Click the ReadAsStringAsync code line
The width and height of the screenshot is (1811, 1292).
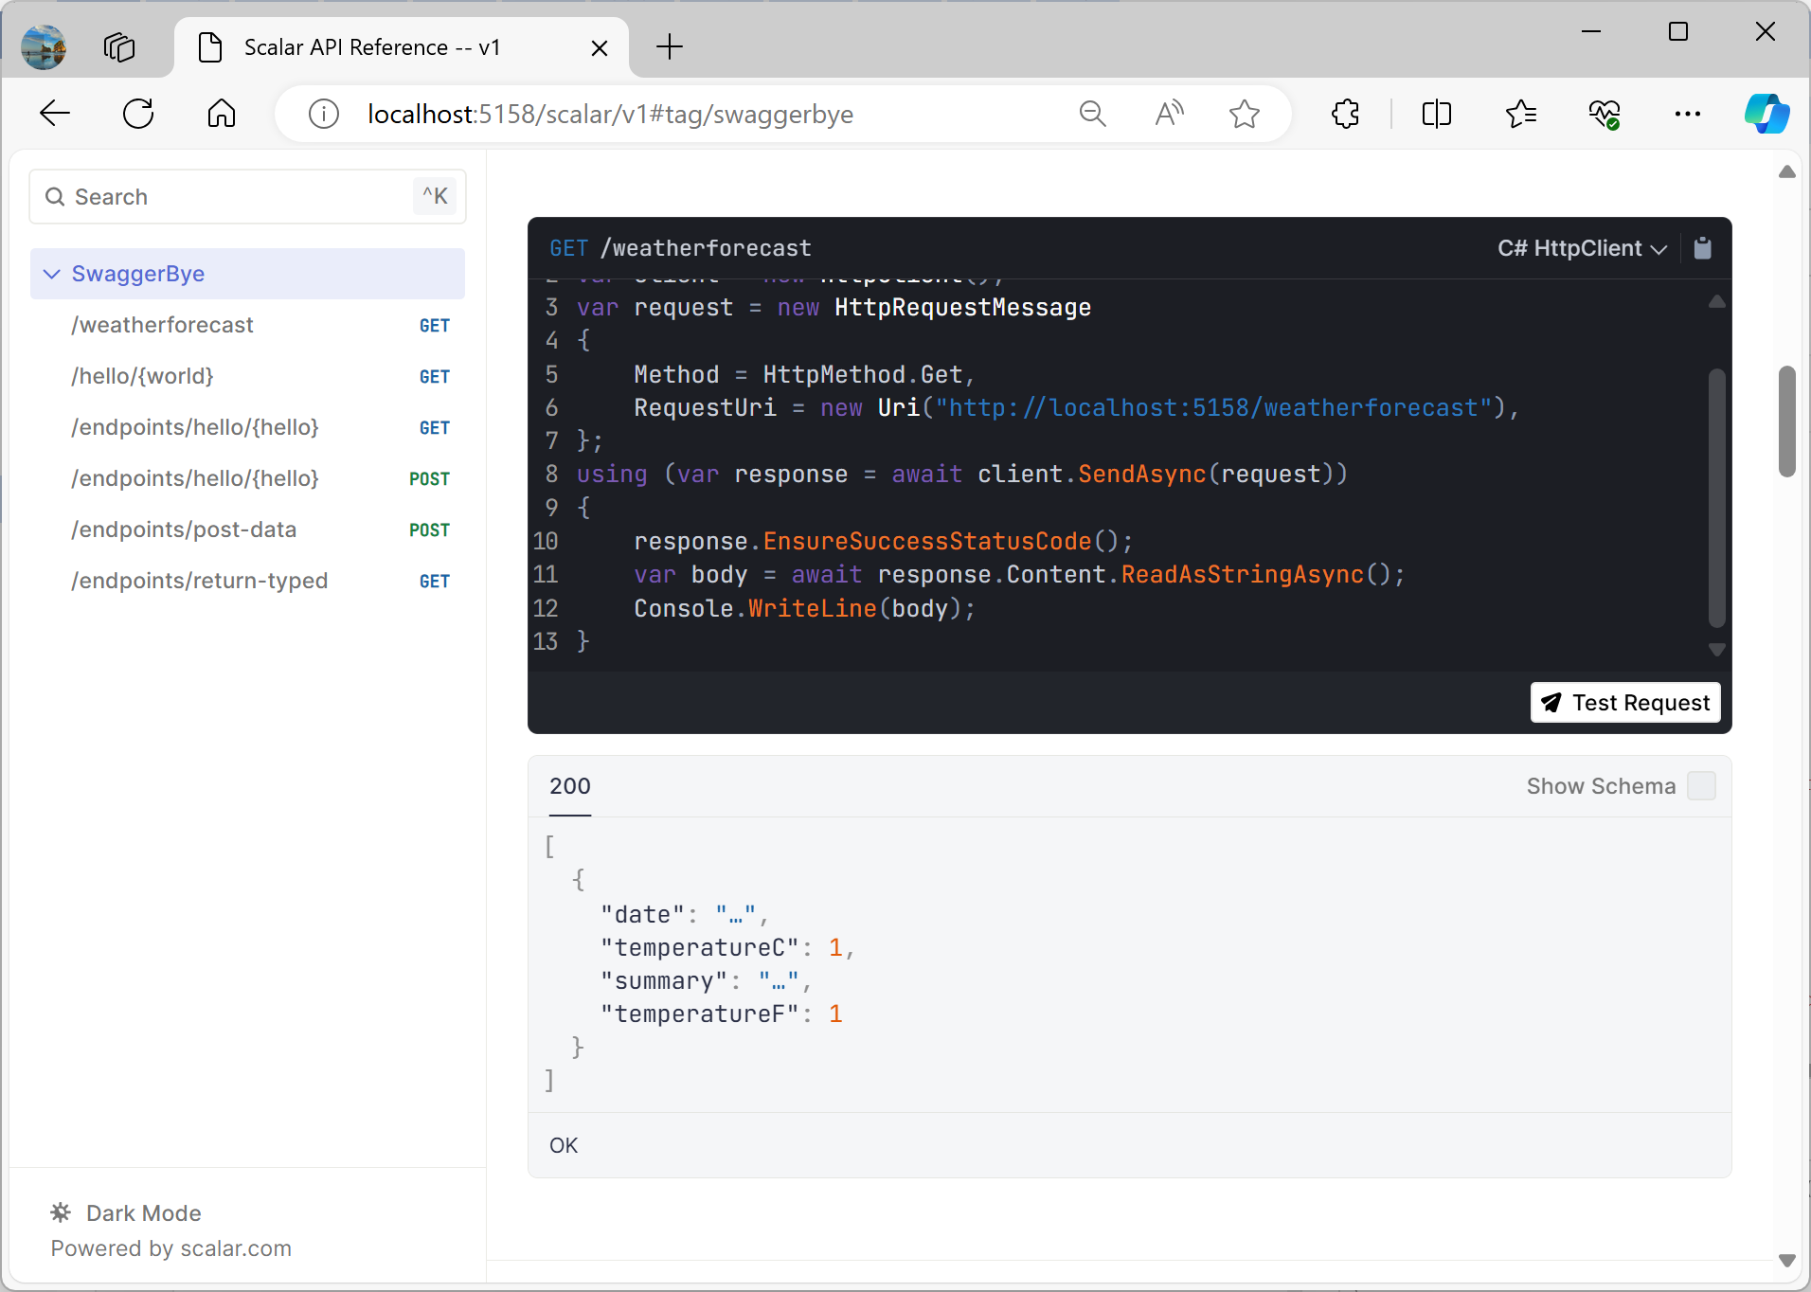pyautogui.click(x=1019, y=575)
